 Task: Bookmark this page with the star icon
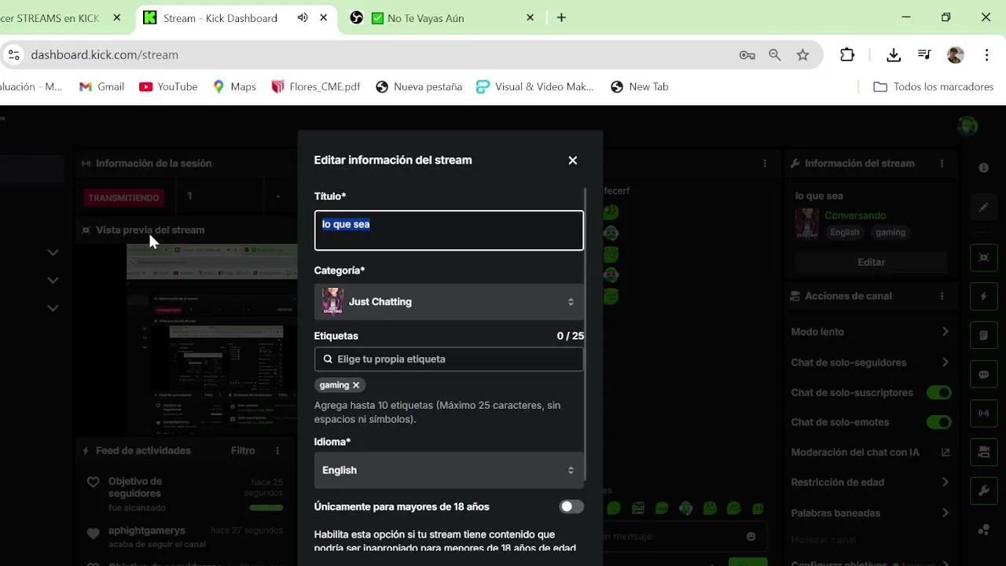point(802,55)
